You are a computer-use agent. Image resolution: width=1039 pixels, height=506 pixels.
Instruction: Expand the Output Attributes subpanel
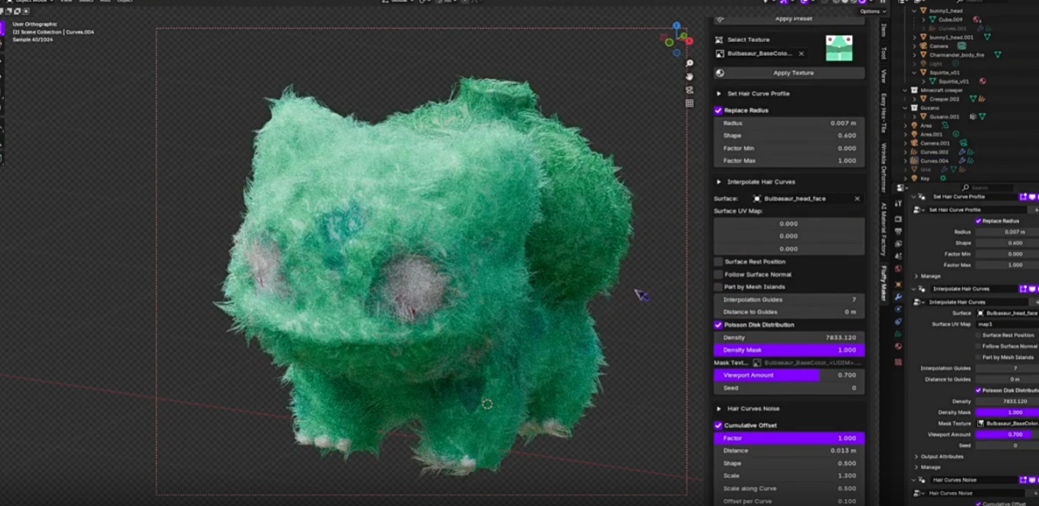[916, 456]
